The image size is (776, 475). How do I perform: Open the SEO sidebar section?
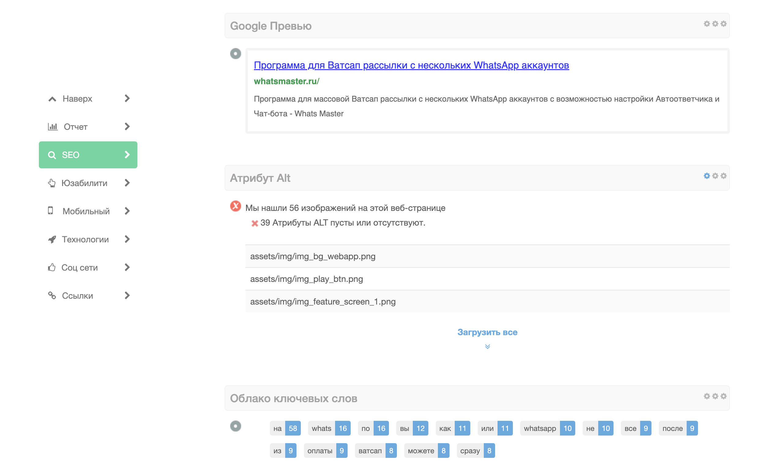(88, 155)
